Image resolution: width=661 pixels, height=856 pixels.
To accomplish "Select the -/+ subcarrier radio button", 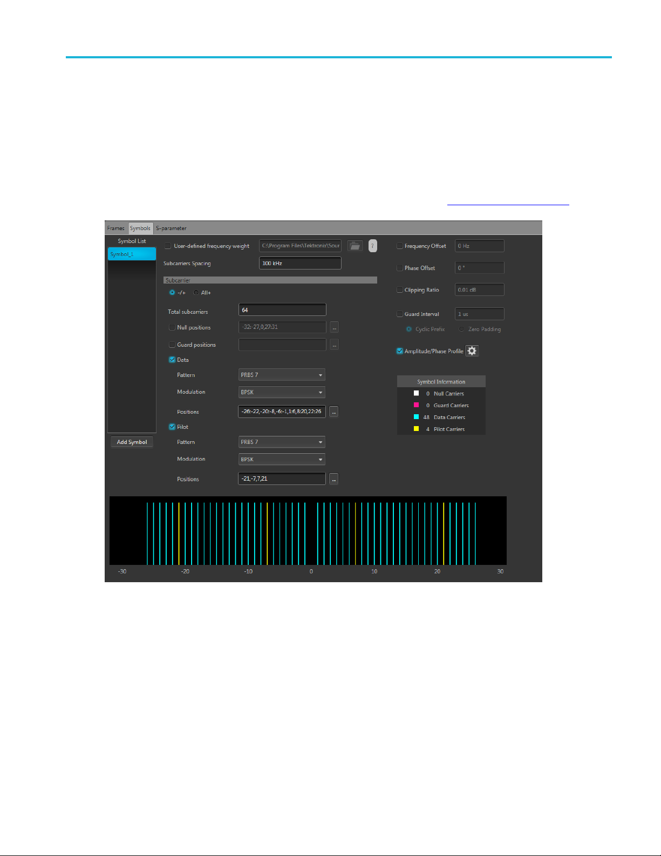I will tap(172, 292).
